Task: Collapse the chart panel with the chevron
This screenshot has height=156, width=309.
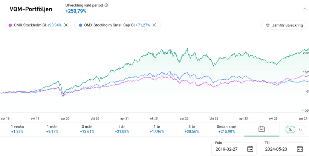Action: pos(304,8)
